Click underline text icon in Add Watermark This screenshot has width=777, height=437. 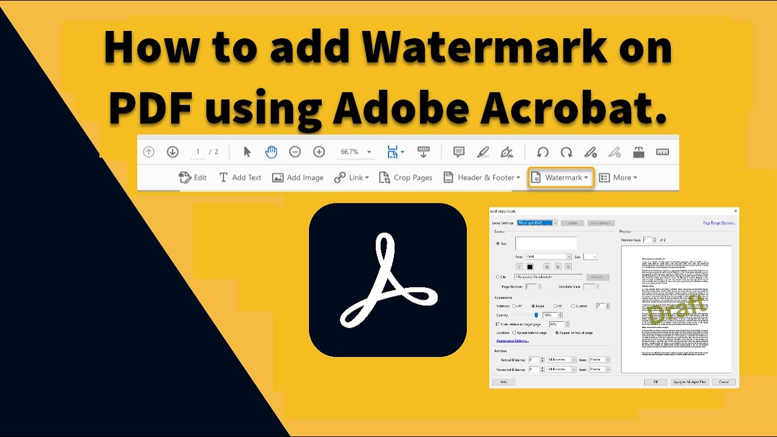(519, 266)
